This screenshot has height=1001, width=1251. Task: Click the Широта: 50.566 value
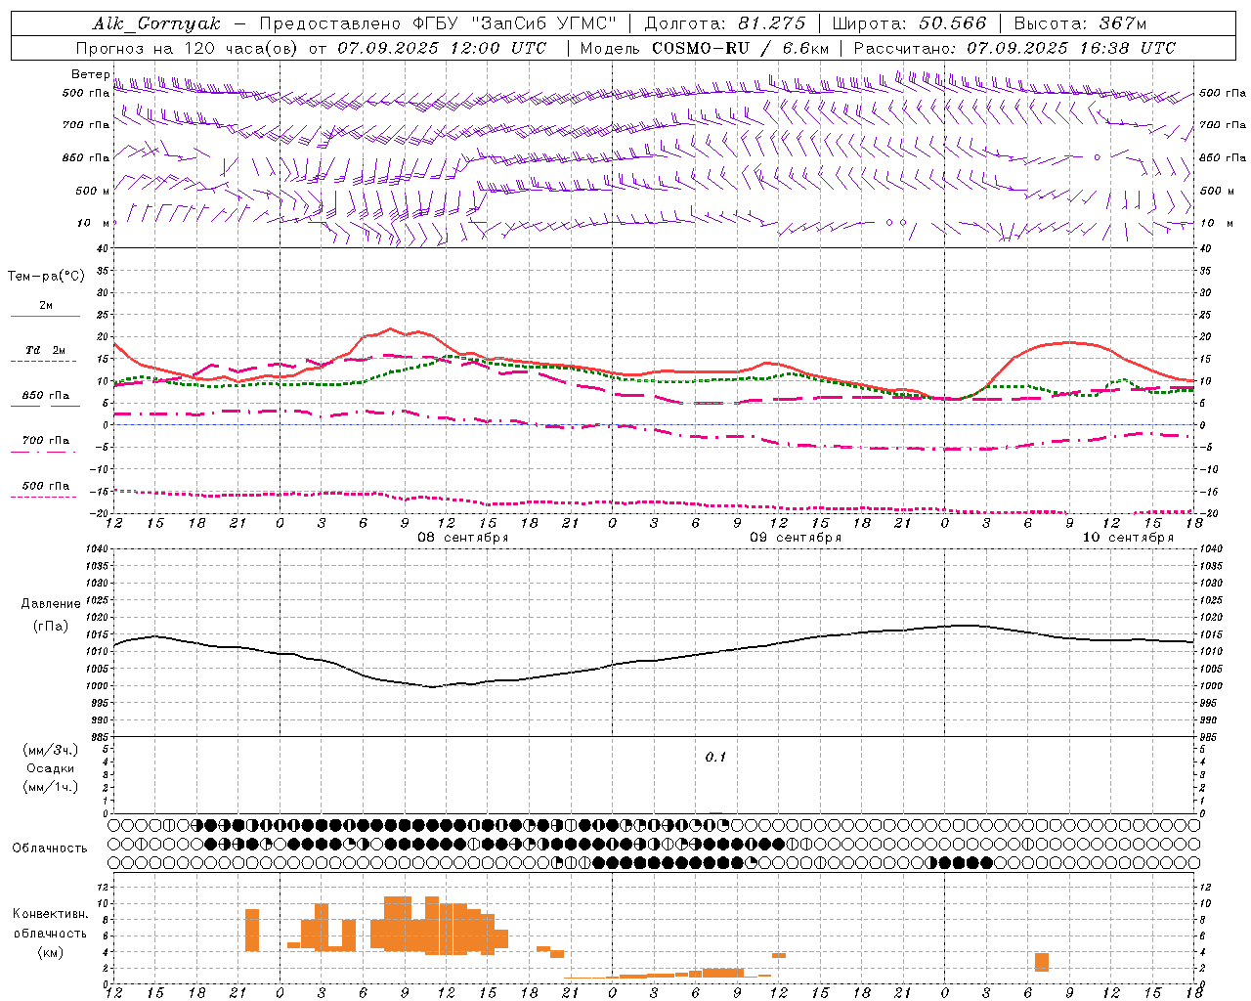click(909, 23)
